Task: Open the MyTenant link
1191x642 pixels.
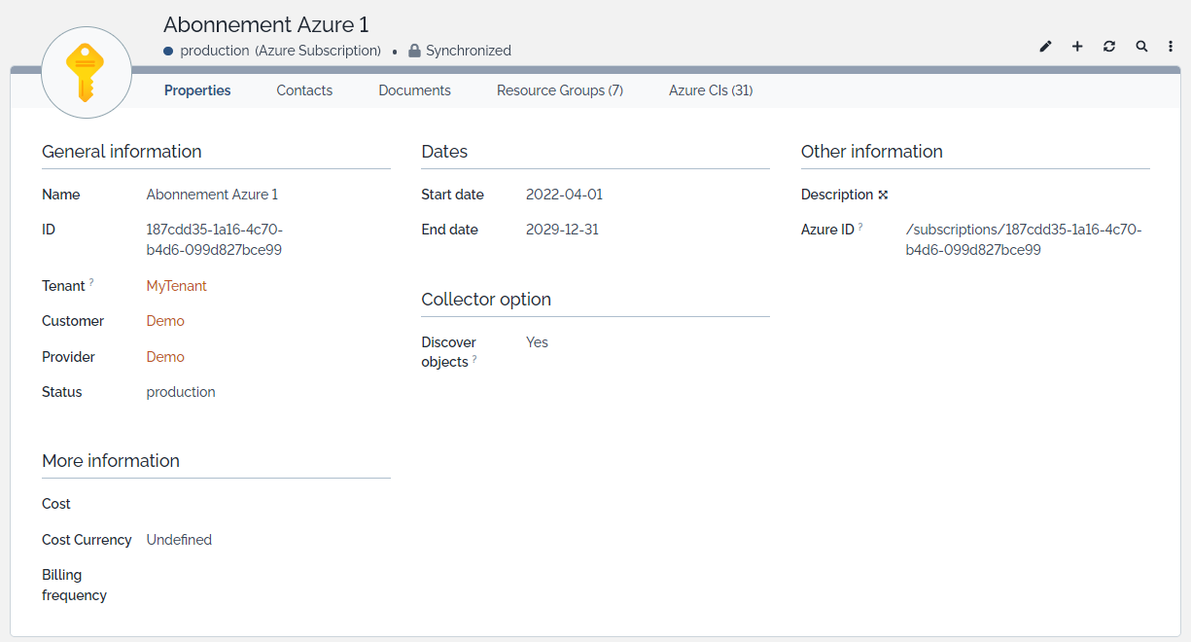Action: [176, 286]
